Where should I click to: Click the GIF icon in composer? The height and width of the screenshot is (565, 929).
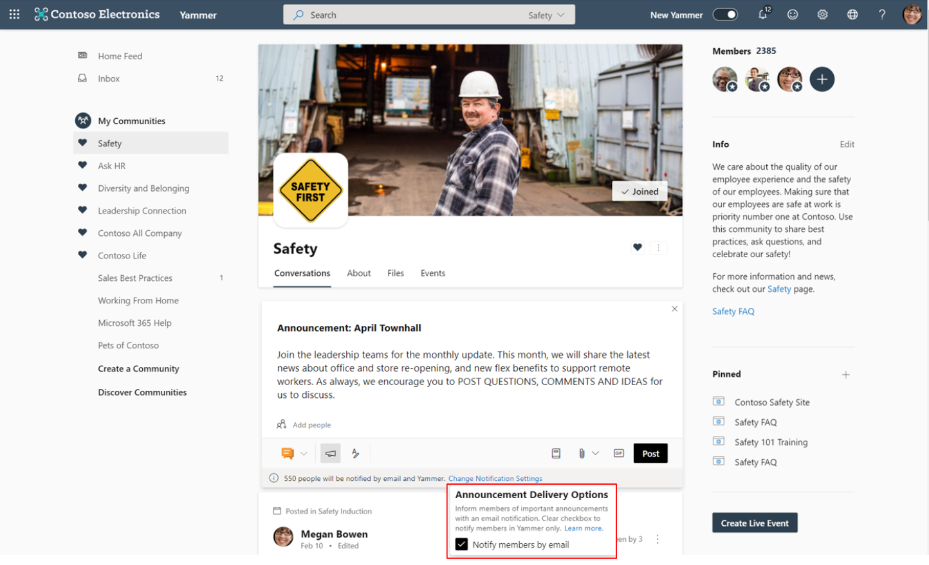(619, 454)
